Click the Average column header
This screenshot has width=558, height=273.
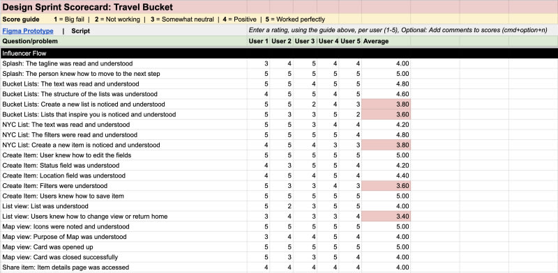[x=376, y=41]
